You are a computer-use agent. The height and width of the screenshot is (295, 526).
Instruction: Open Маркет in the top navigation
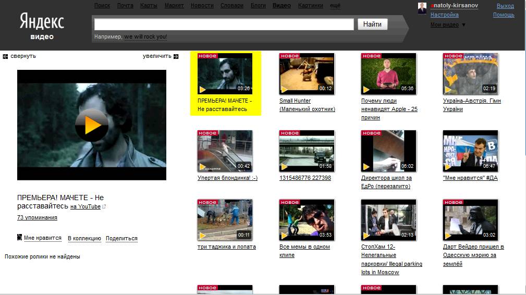pyautogui.click(x=174, y=5)
